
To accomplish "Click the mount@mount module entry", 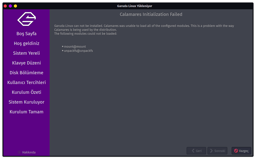I will click(x=75, y=46).
